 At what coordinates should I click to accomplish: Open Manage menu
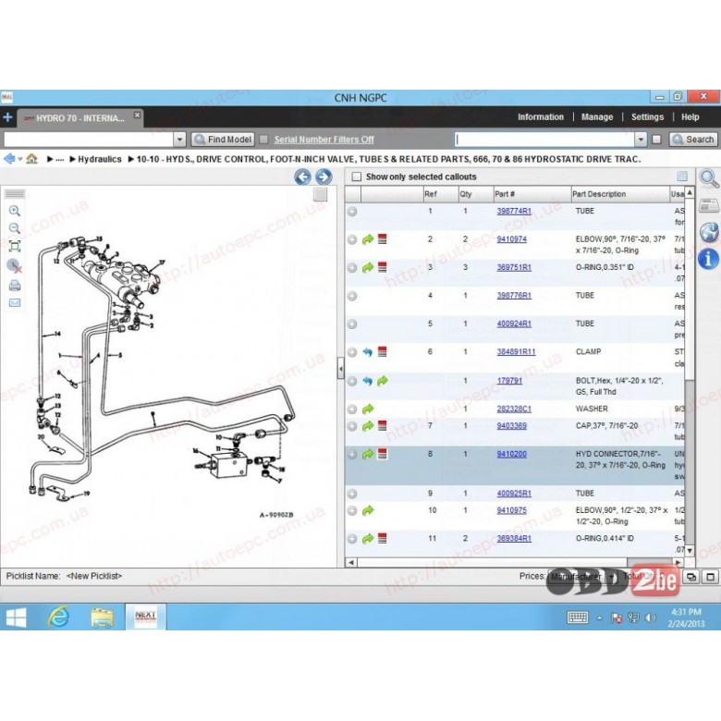pos(597,116)
